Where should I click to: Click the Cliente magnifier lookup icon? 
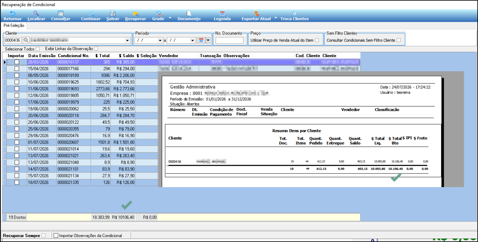coord(26,40)
